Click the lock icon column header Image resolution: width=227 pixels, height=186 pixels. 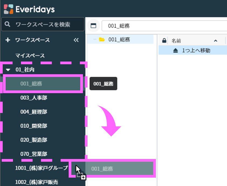click(164, 41)
